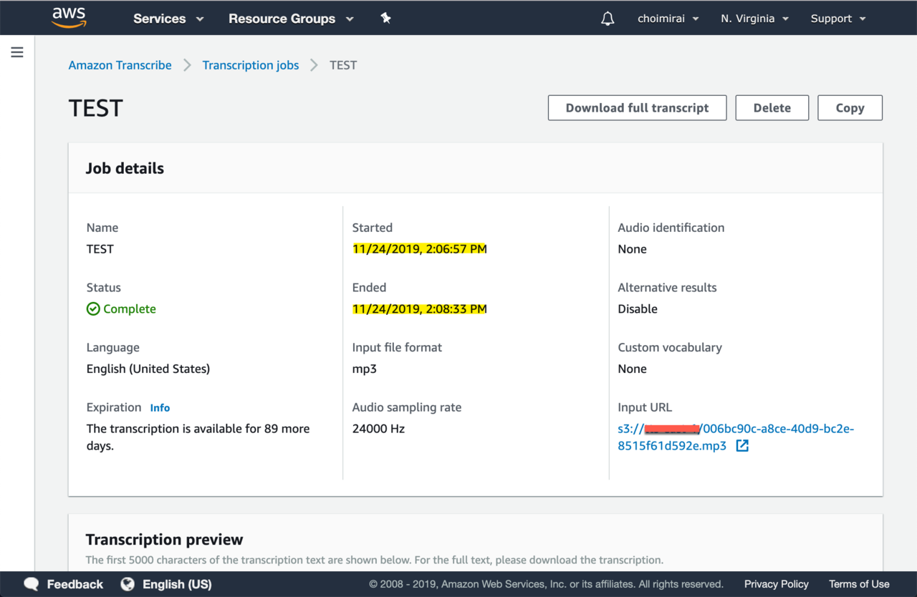Open the Privacy Policy footer link
Image resolution: width=917 pixels, height=597 pixels.
(x=776, y=584)
